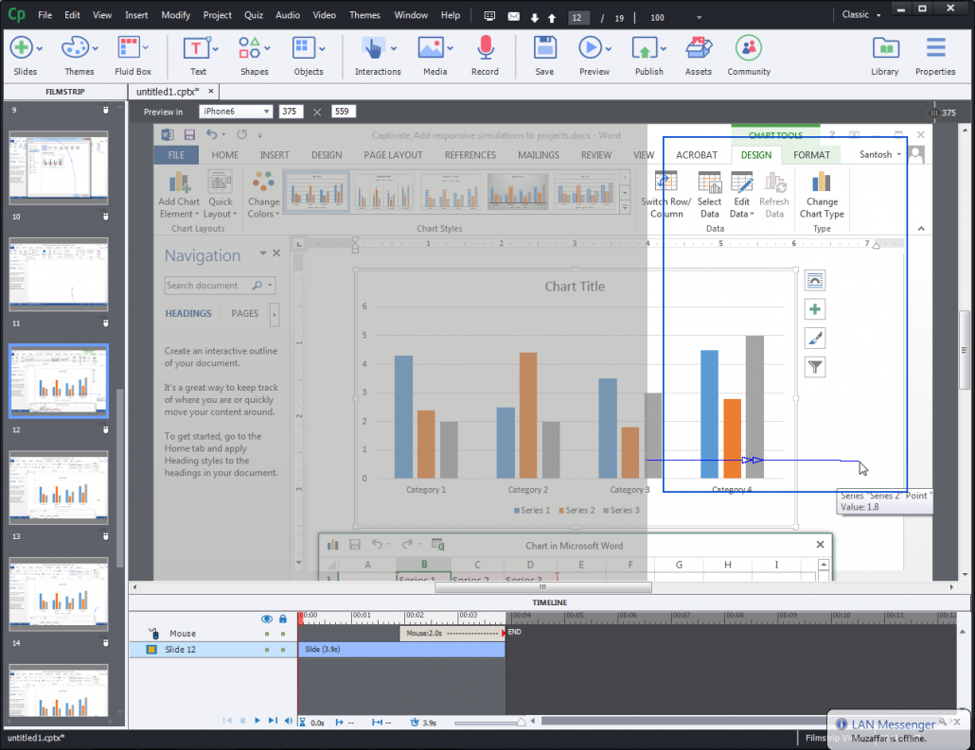
Task: Open the Project menu
Action: pyautogui.click(x=217, y=14)
